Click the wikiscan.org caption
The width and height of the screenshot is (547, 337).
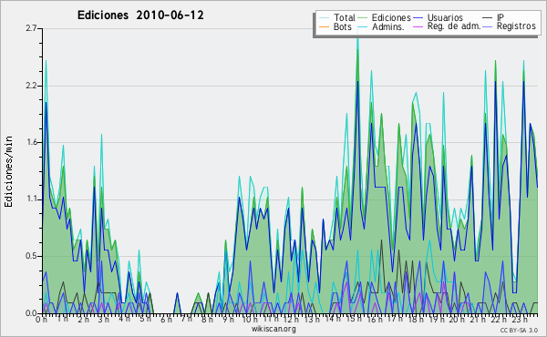click(x=273, y=329)
